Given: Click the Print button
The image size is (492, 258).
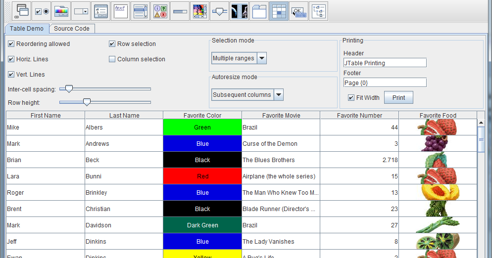Looking at the screenshot, I should (398, 97).
